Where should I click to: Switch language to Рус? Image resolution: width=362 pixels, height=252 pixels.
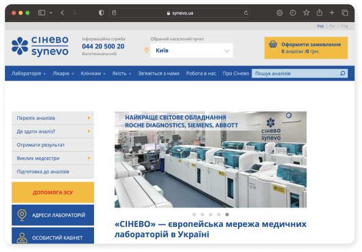pos(333,26)
